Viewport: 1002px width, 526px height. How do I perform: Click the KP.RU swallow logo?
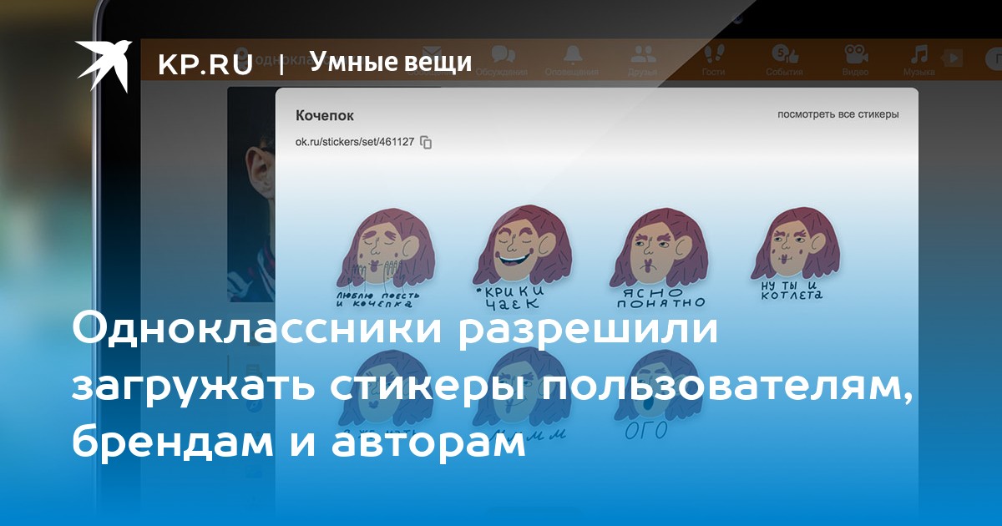pos(104,63)
